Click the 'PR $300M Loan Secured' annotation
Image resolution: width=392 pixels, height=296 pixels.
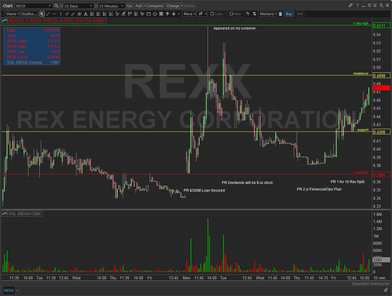click(204, 190)
